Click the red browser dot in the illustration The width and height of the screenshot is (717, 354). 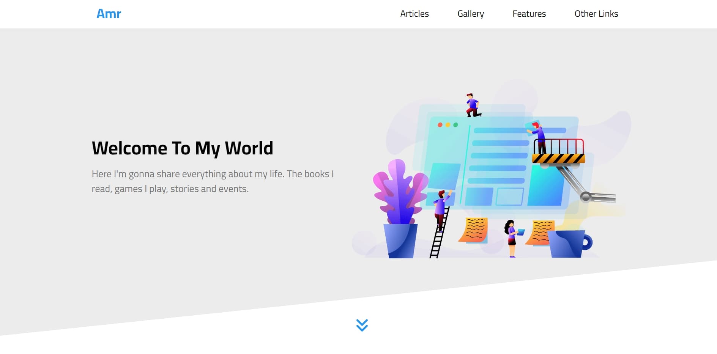click(x=440, y=124)
